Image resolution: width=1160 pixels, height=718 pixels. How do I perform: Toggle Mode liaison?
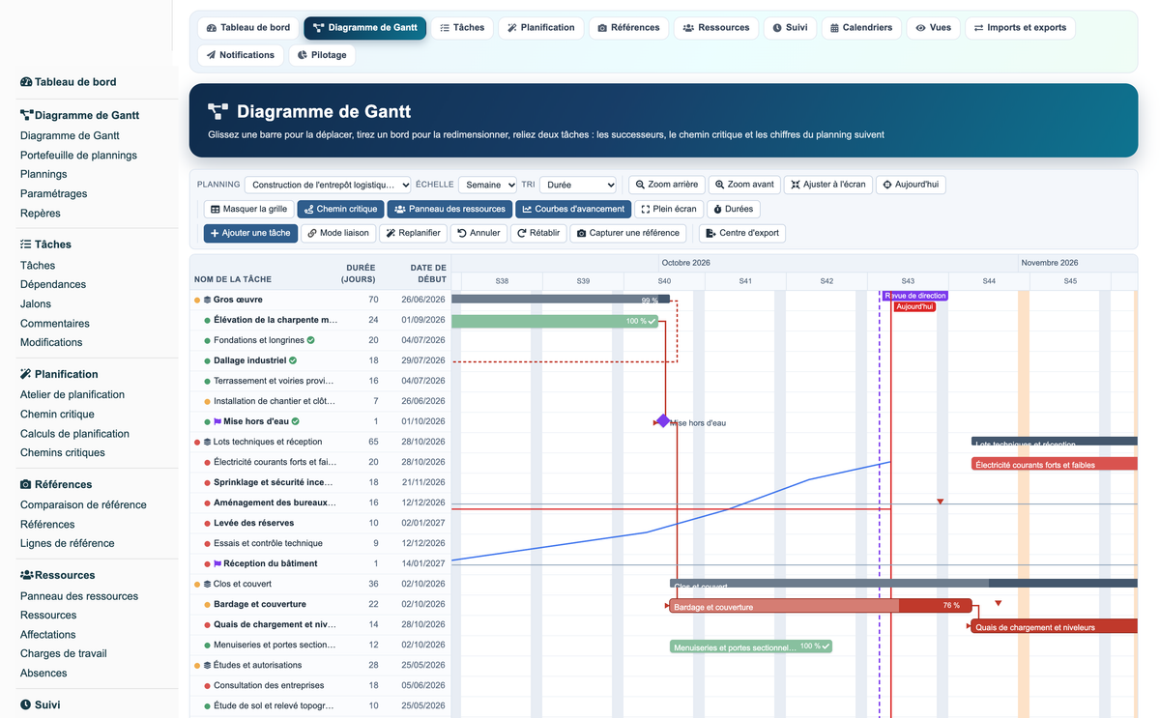pos(337,233)
